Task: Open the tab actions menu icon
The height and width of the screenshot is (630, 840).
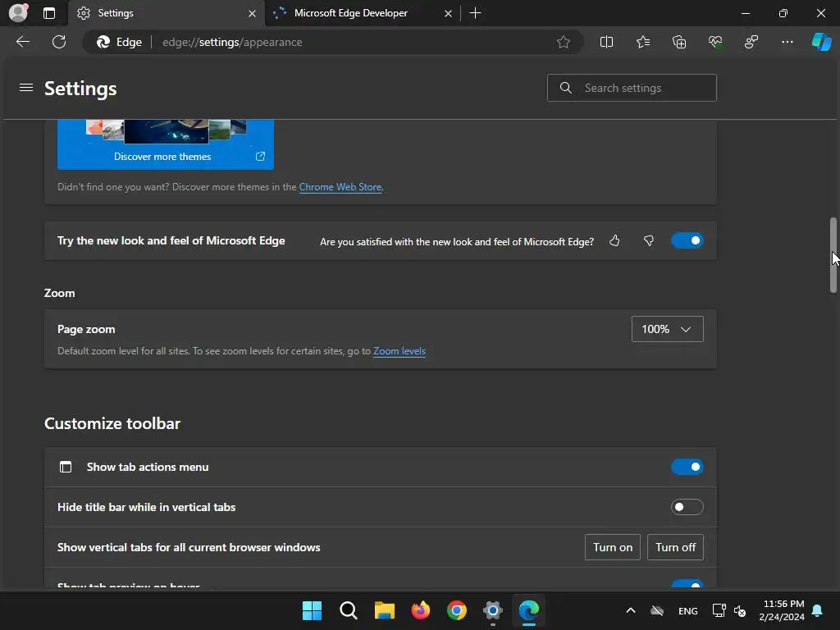Action: click(x=49, y=13)
